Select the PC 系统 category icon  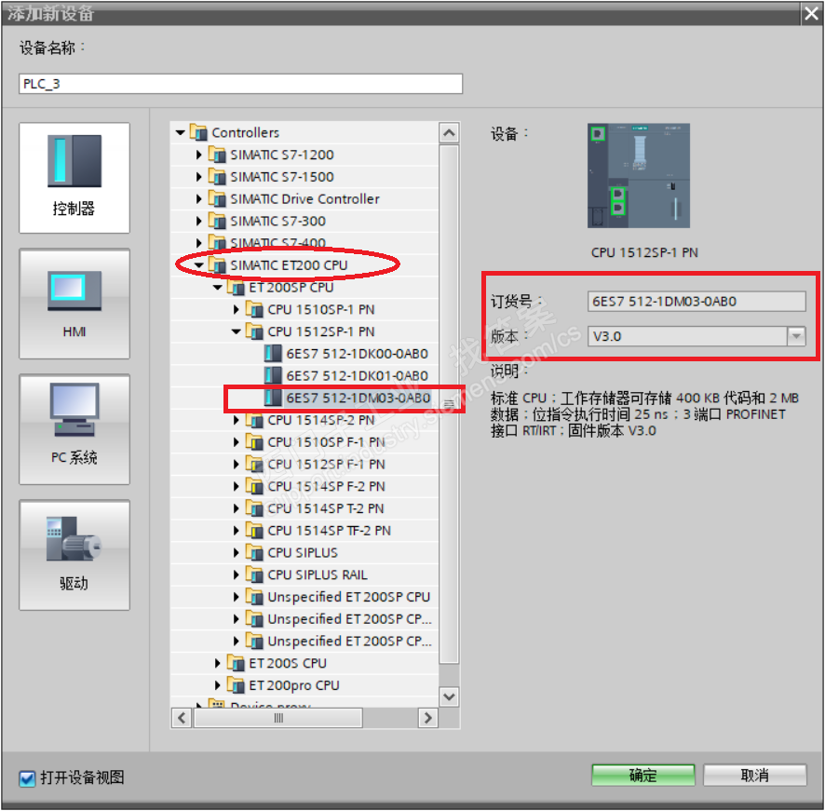pos(74,429)
